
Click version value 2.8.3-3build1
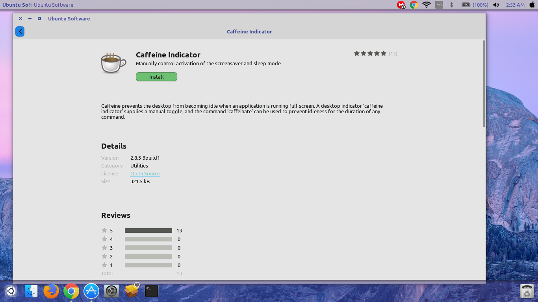tap(145, 158)
